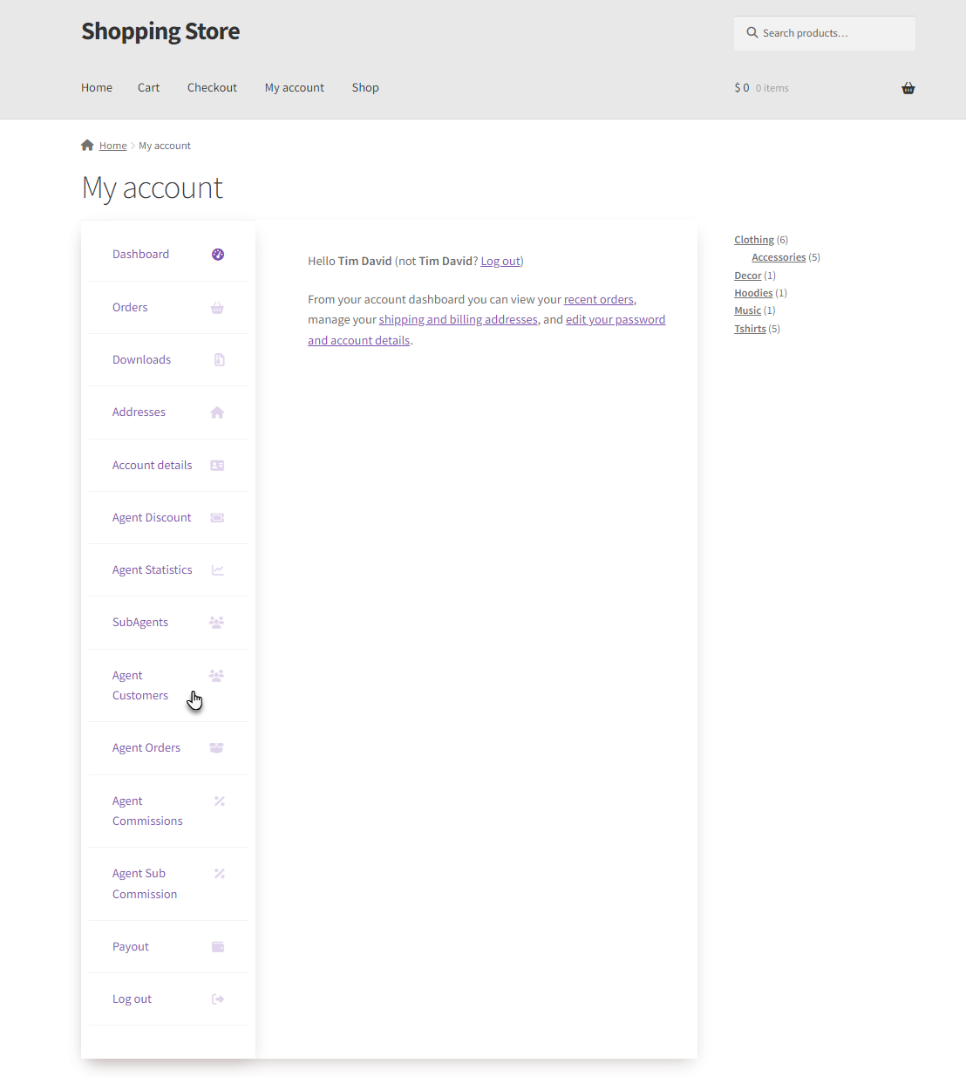
Task: Browse the Accessories category
Action: [x=779, y=257]
